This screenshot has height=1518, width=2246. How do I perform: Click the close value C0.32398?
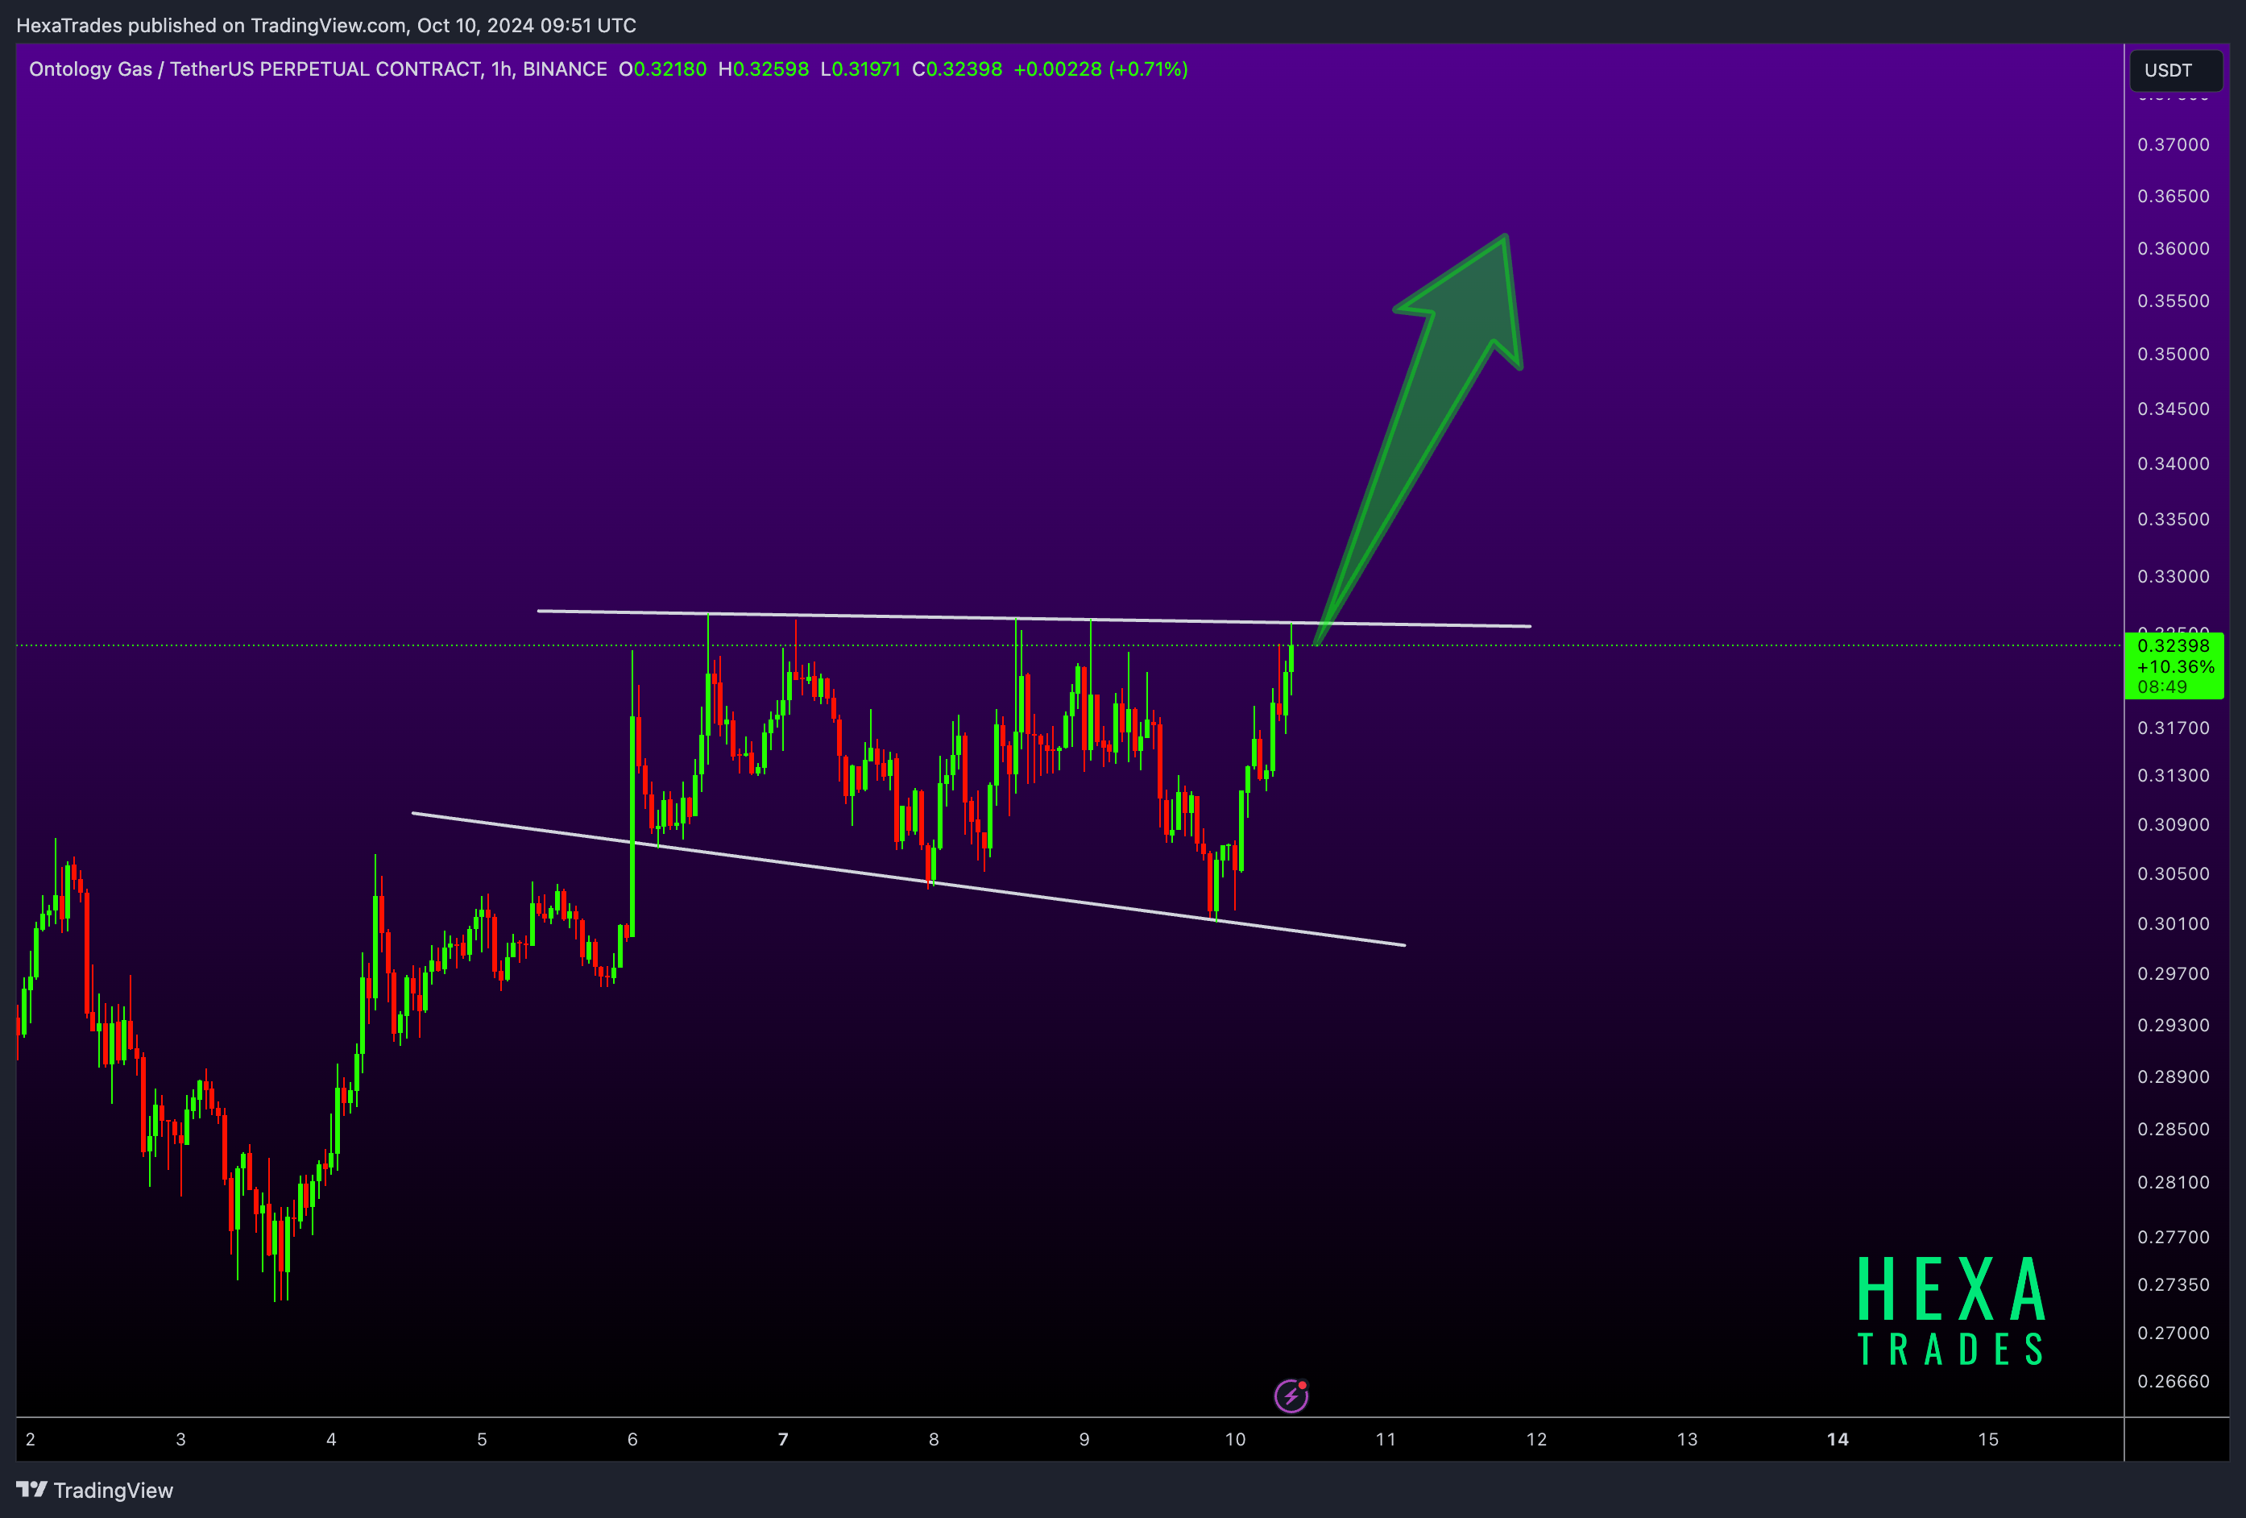click(957, 68)
